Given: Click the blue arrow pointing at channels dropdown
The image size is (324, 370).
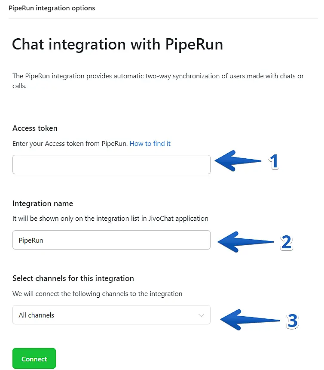Looking at the screenshot, I should click(248, 319).
